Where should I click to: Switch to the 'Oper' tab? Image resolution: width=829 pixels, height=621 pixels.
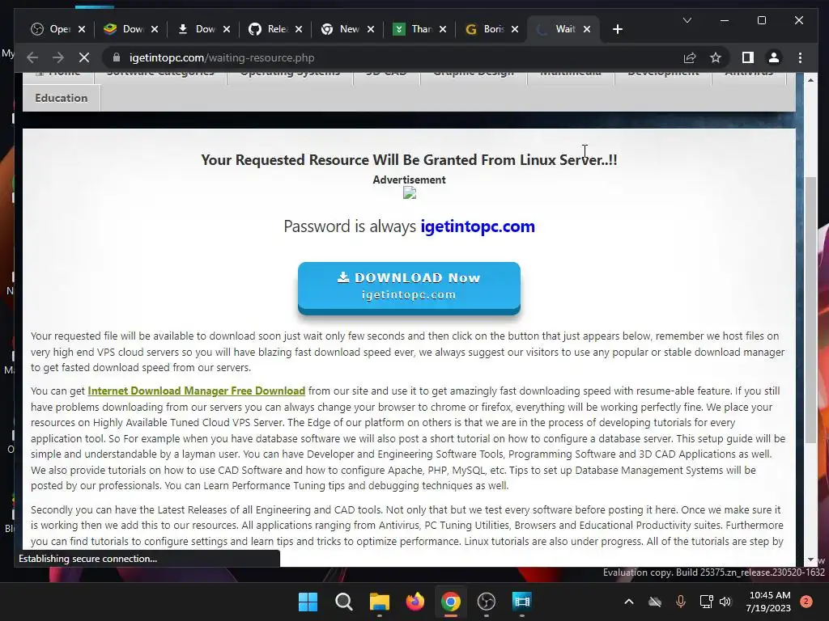click(52, 29)
